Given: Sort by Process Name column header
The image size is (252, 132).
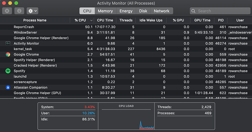Looking at the screenshot, I should click(35, 20).
